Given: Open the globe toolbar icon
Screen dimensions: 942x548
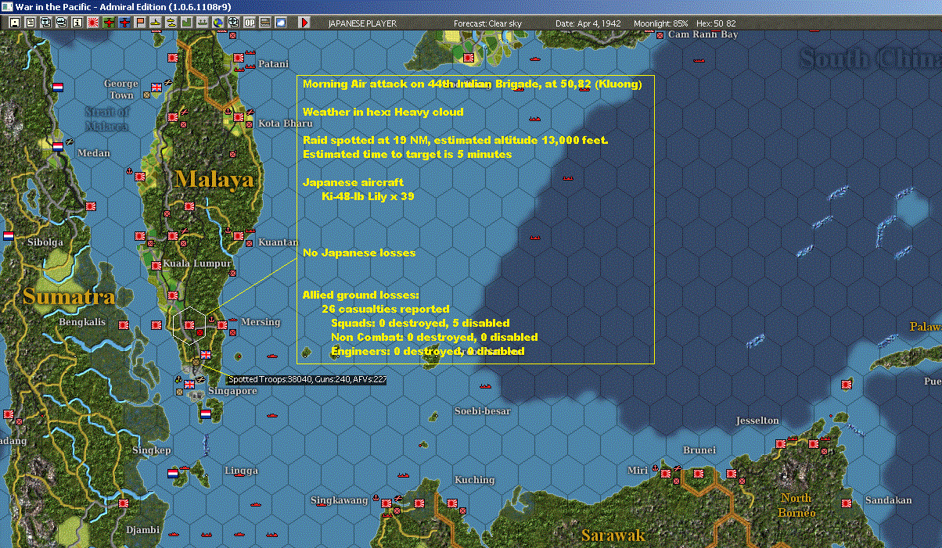Looking at the screenshot, I should [218, 23].
